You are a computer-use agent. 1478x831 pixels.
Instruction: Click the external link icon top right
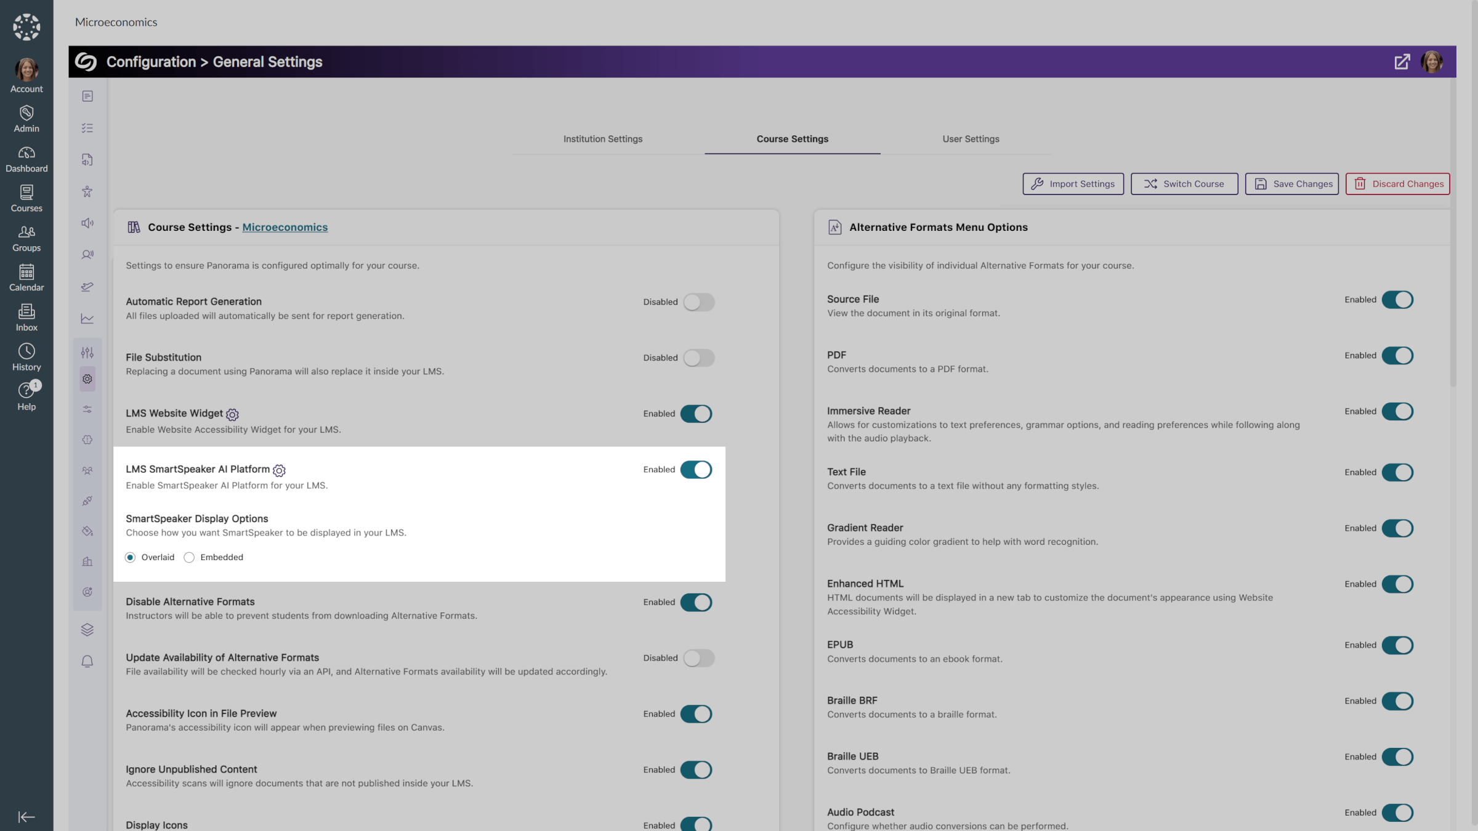[1402, 61]
